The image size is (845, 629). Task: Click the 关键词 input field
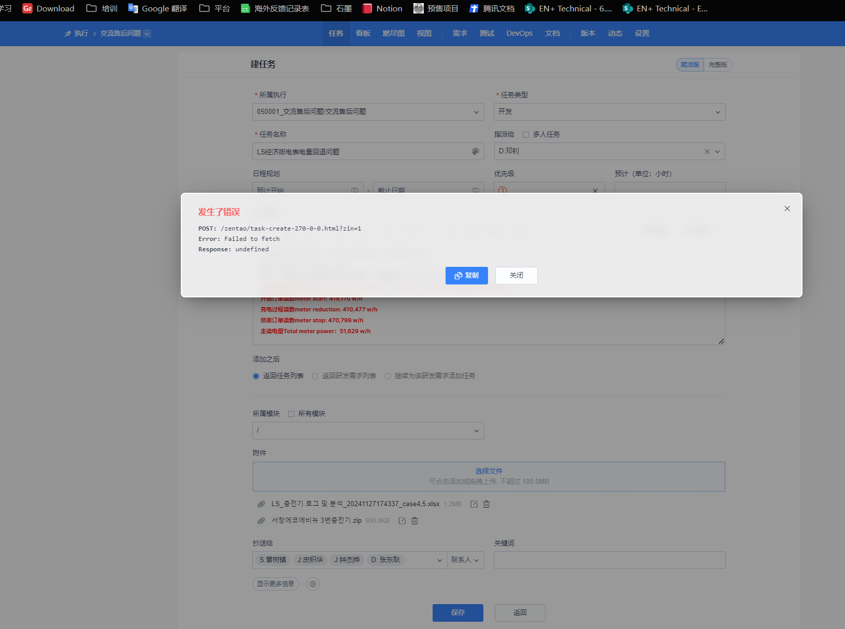(x=610, y=560)
